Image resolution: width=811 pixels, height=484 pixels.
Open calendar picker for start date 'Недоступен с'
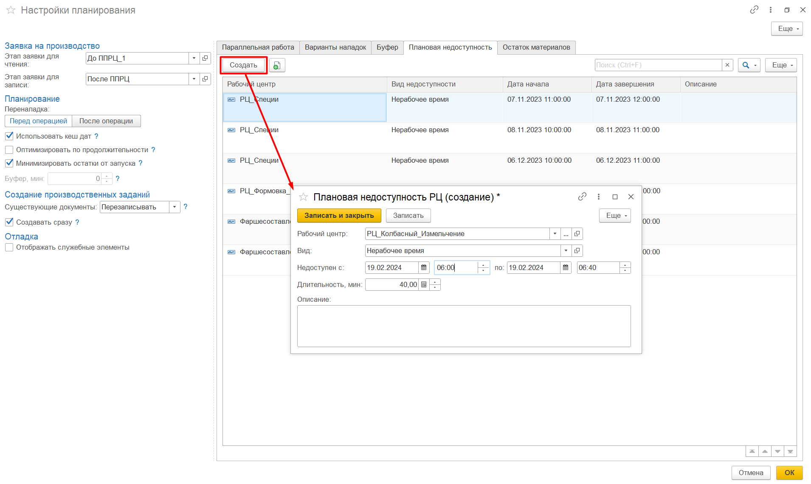(424, 268)
